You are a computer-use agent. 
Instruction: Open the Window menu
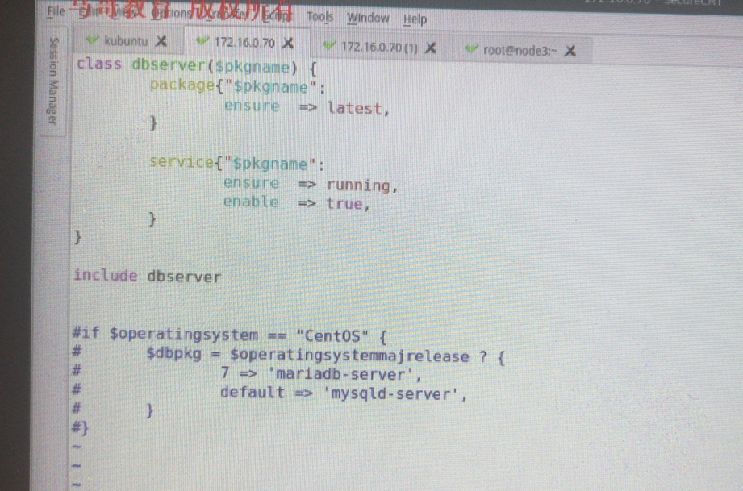click(x=368, y=19)
